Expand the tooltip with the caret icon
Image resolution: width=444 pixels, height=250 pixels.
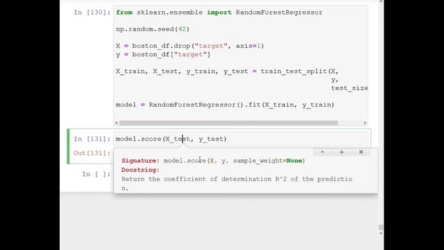pos(323,152)
